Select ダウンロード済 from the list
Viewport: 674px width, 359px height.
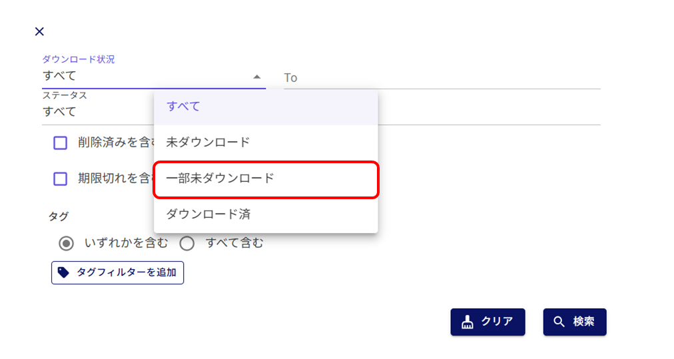(266, 214)
